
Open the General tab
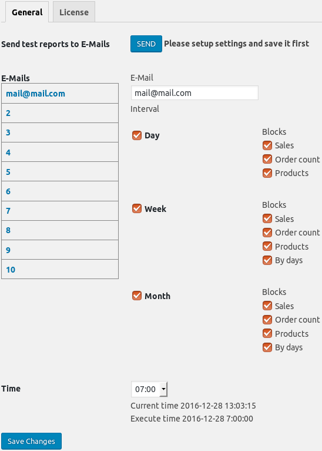click(x=27, y=12)
